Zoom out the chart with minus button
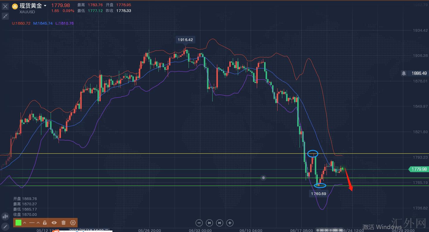 (199, 223)
